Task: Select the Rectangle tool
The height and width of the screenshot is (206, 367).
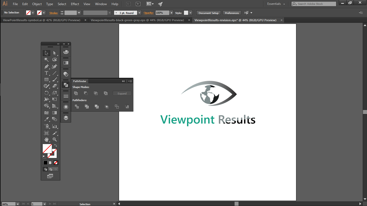Action: pyautogui.click(x=46, y=79)
